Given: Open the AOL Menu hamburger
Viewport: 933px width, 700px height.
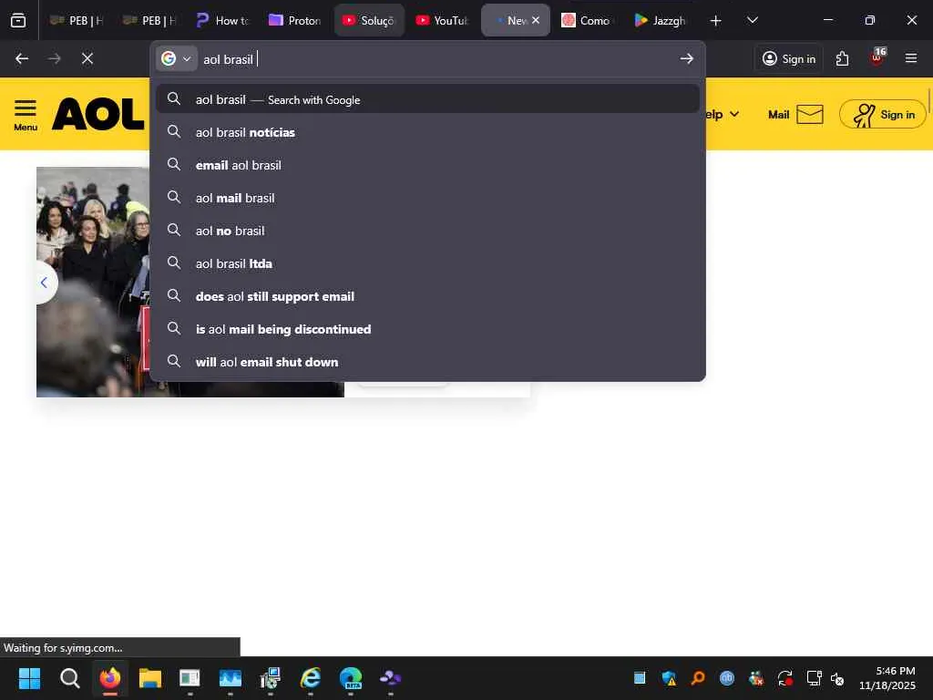Looking at the screenshot, I should point(26,115).
